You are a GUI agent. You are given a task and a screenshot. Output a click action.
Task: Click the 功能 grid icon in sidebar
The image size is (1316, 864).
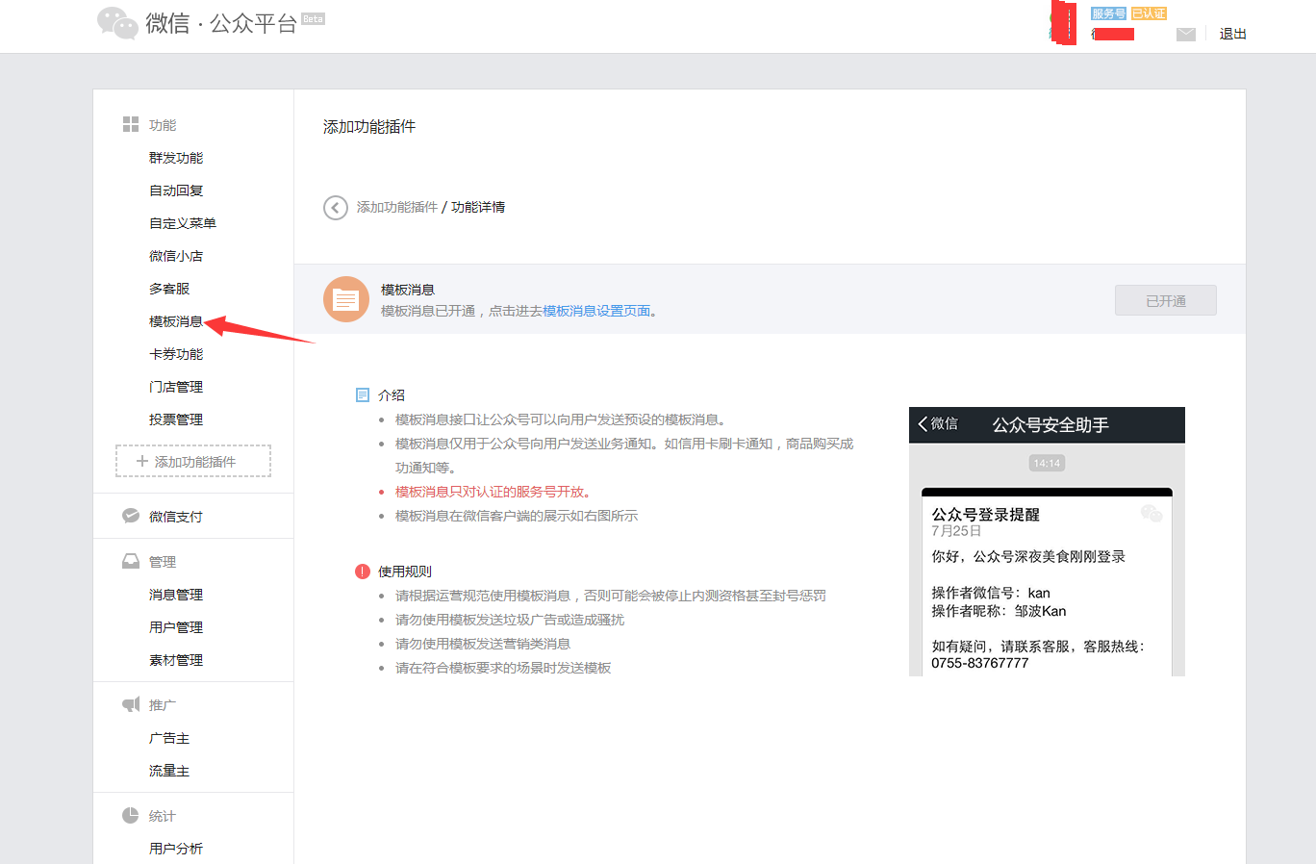coord(131,124)
